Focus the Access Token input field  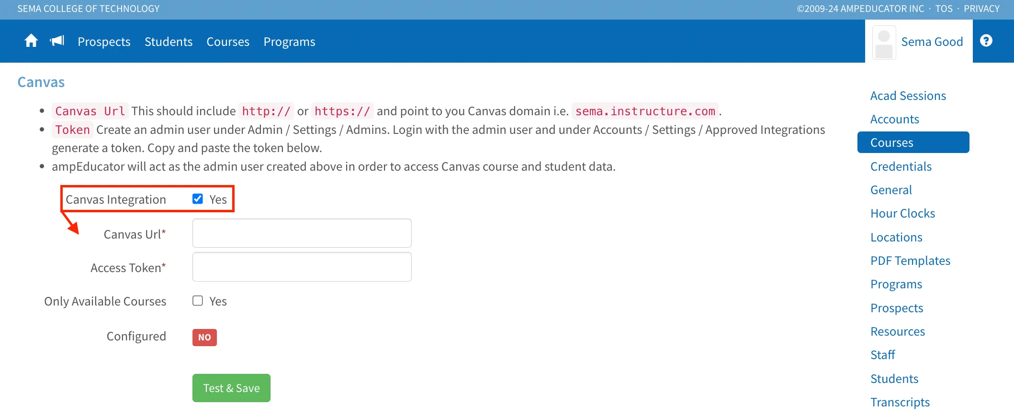click(x=302, y=267)
